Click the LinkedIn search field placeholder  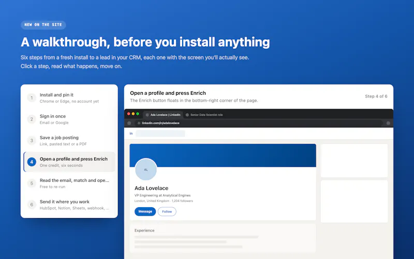tap(160, 134)
